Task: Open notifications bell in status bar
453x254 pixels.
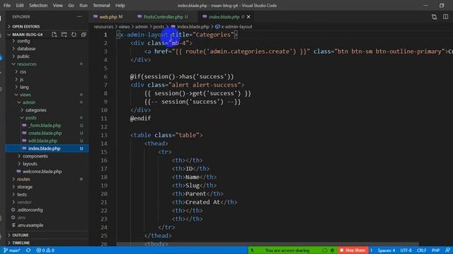Action: click(447, 250)
